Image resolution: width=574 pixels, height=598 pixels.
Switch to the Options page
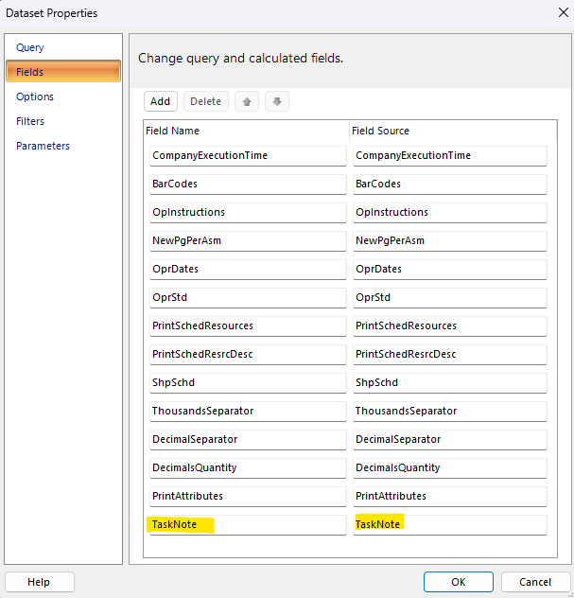point(35,97)
